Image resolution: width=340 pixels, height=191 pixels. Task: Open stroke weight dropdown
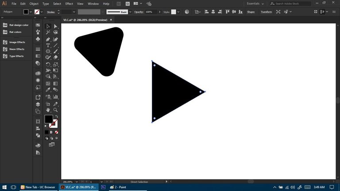[x=74, y=12]
